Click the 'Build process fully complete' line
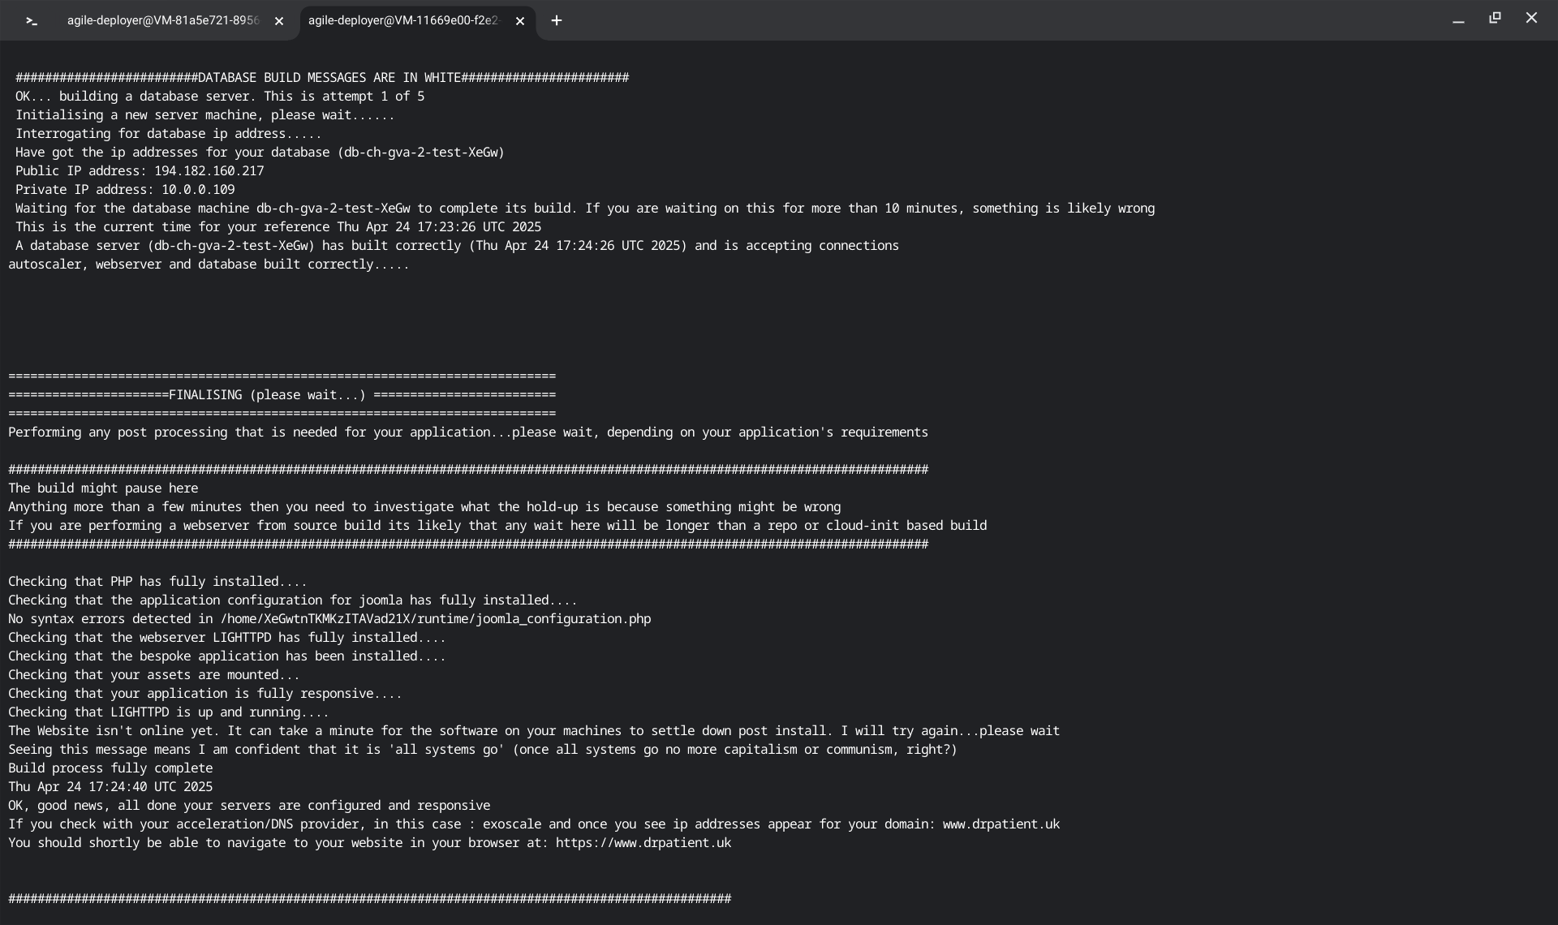Screen dimensions: 1558x925 (x=110, y=768)
